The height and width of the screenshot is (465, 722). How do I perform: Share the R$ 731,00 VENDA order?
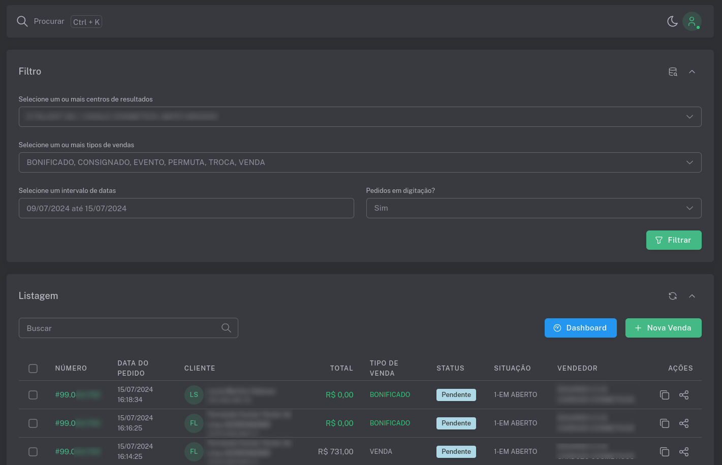(x=684, y=452)
